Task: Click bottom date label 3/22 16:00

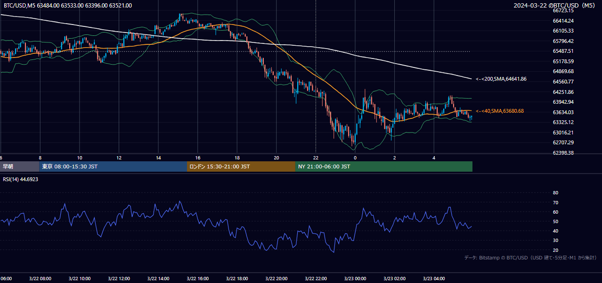Action: click(198, 278)
